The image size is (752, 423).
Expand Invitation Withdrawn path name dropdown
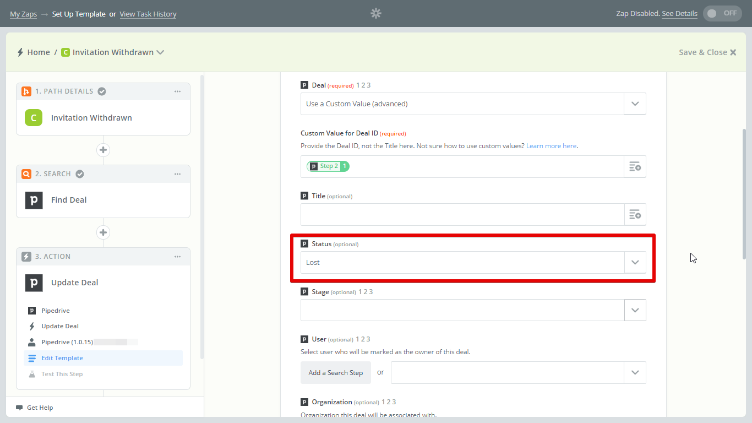[160, 52]
